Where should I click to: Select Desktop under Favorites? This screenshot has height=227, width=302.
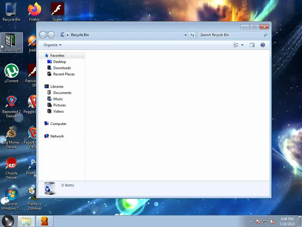click(60, 62)
